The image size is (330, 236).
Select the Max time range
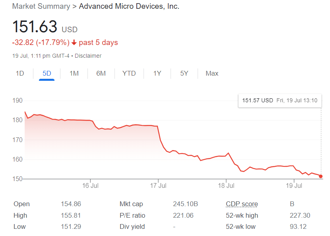point(212,73)
